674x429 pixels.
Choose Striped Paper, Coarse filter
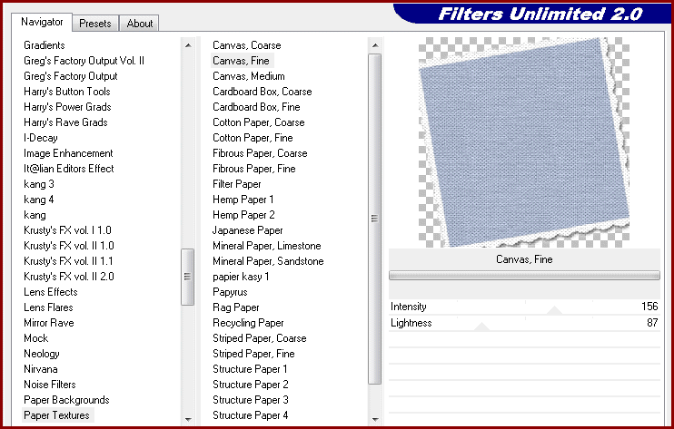[260, 339]
